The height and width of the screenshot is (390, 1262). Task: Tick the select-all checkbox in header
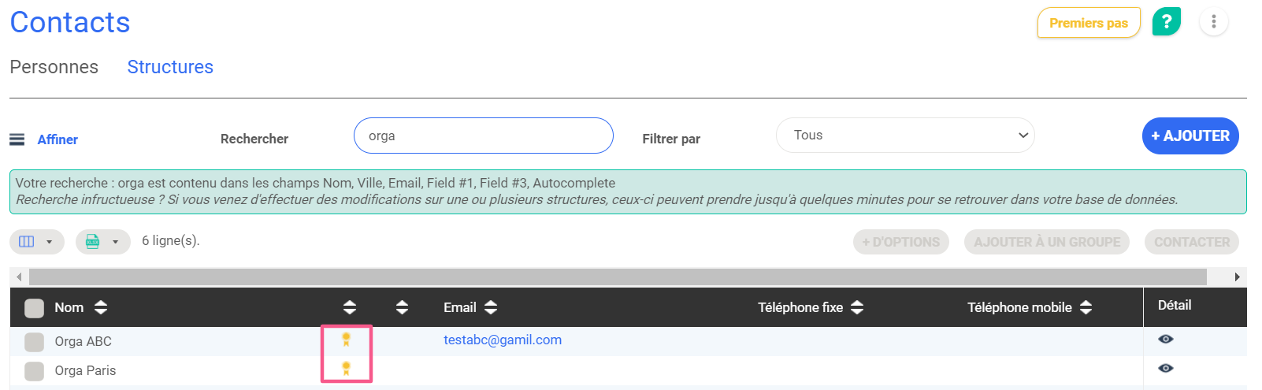34,308
